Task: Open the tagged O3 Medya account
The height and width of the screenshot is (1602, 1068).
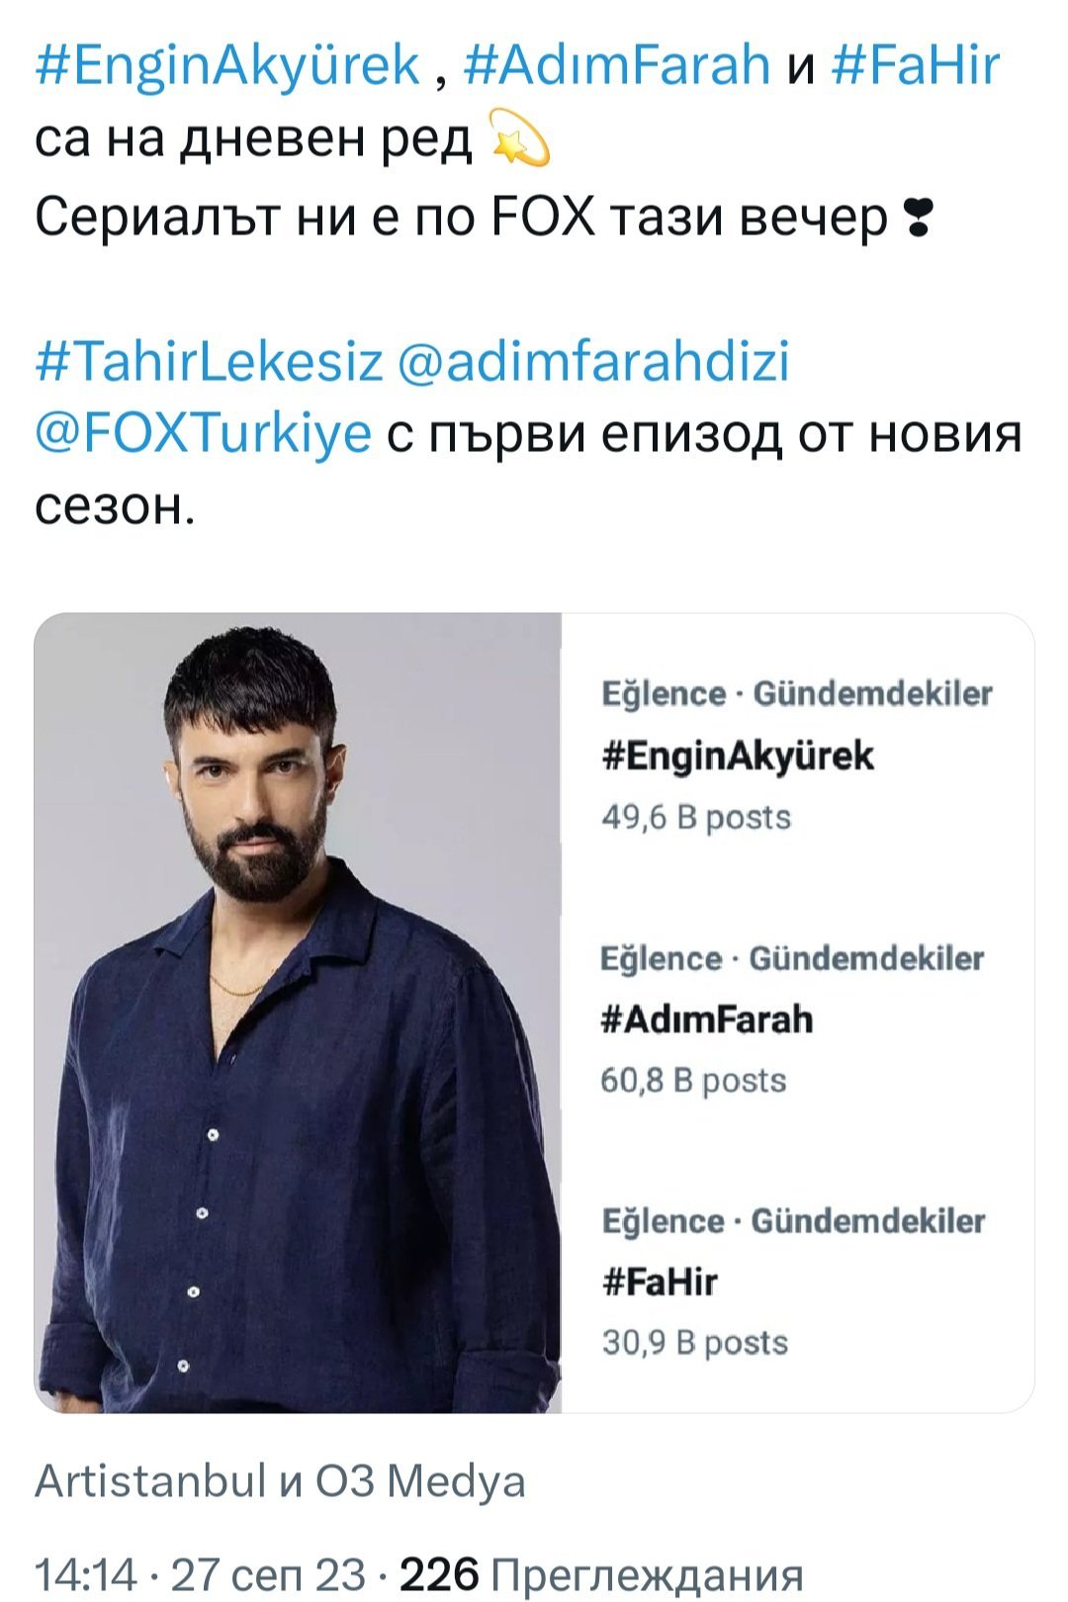Action: tap(420, 1481)
